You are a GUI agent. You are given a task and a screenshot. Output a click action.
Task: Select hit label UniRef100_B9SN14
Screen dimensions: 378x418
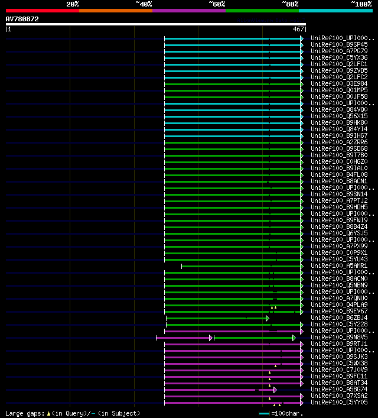(339, 194)
